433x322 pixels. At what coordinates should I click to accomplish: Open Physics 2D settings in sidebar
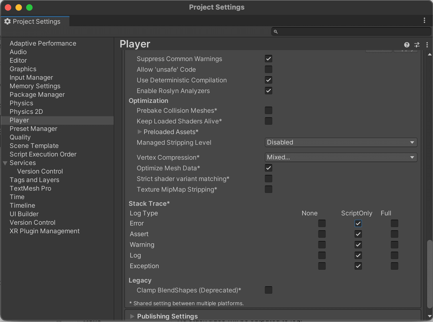click(x=26, y=111)
